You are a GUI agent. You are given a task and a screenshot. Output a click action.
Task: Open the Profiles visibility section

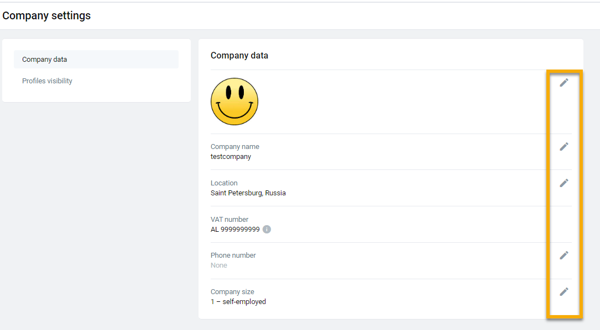47,81
